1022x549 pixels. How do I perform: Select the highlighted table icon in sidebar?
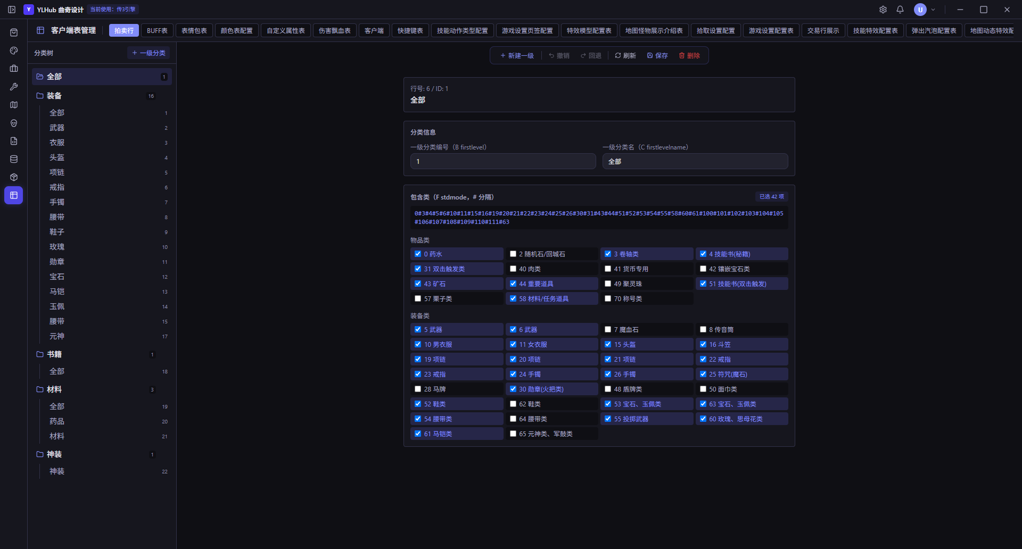[x=14, y=195]
